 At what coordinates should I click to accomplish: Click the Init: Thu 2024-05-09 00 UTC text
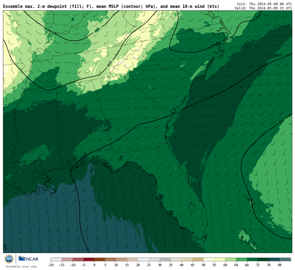tap(264, 4)
